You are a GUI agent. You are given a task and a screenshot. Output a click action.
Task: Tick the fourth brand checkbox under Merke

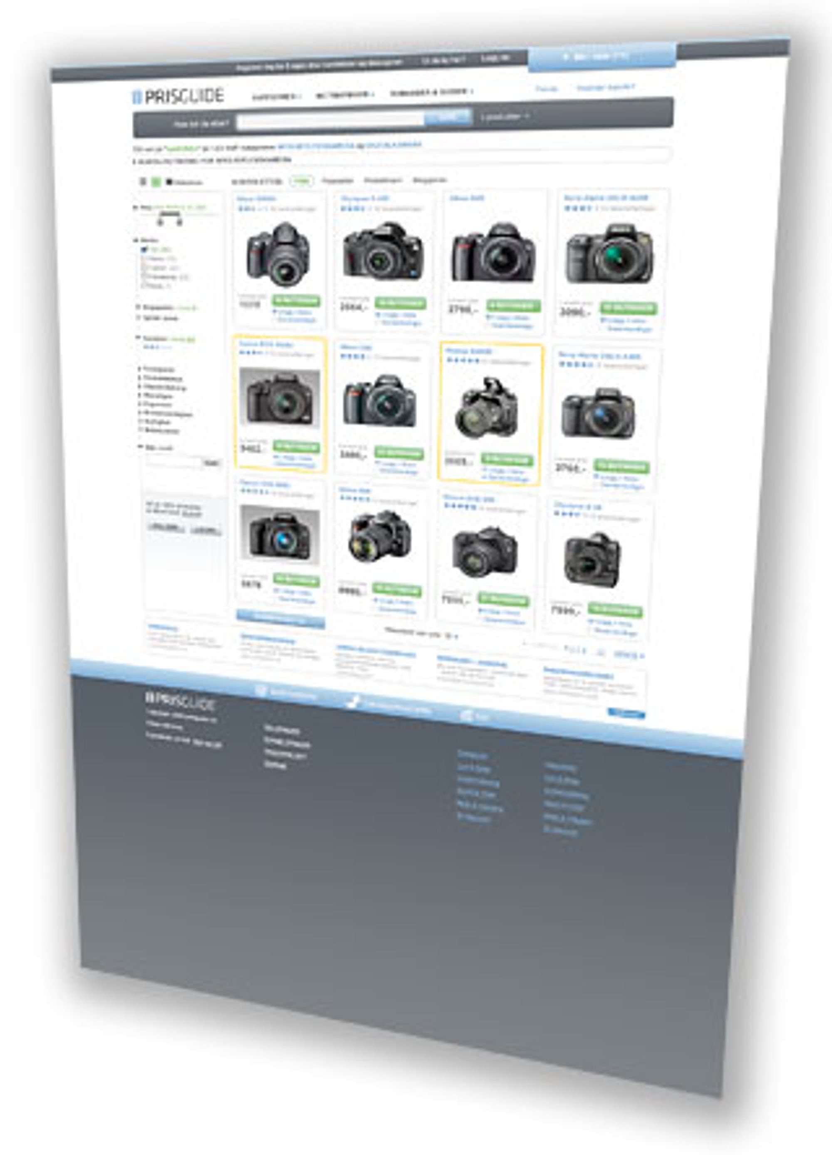144,276
